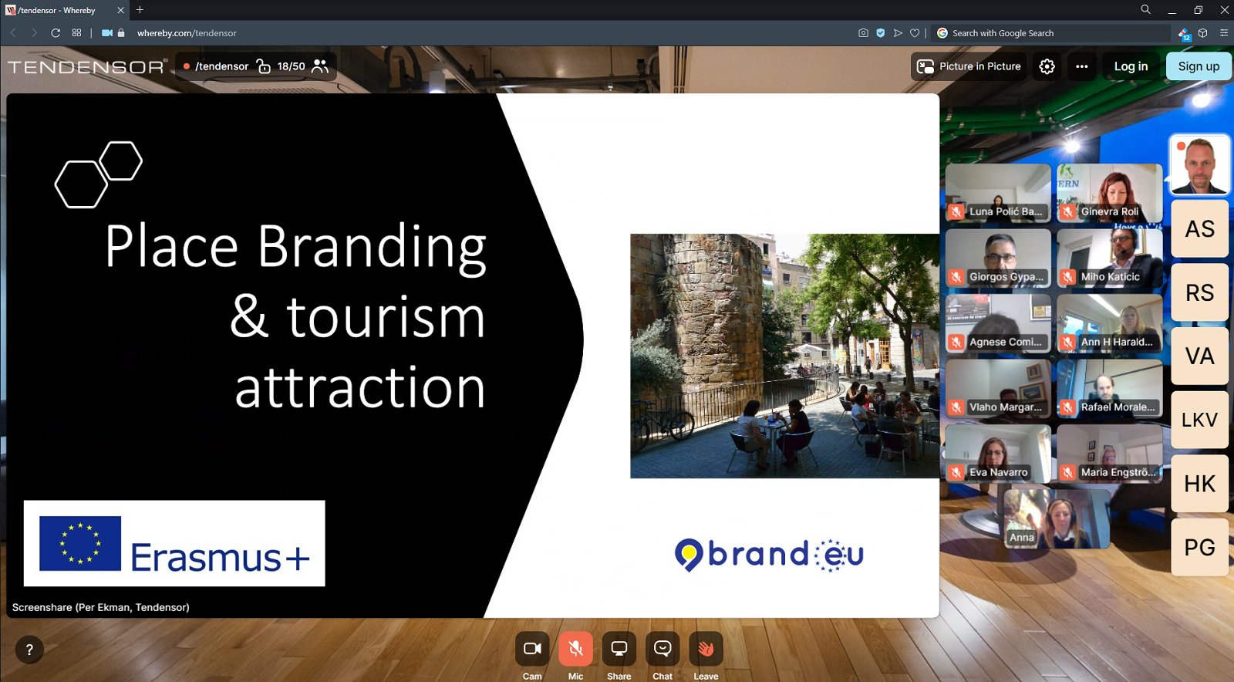This screenshot has width=1234, height=682.
Task: Click the Log in button
Action: 1131,66
